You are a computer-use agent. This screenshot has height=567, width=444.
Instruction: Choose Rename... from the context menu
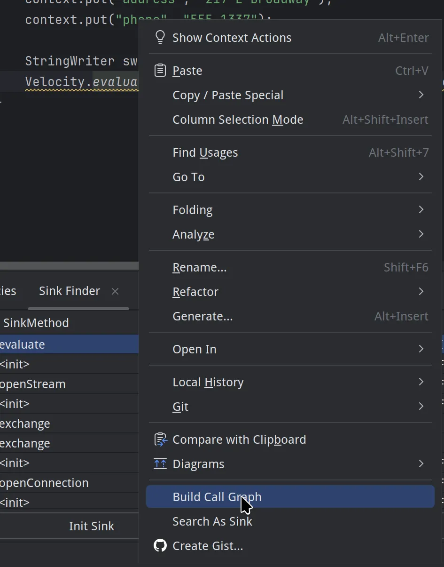click(x=200, y=267)
